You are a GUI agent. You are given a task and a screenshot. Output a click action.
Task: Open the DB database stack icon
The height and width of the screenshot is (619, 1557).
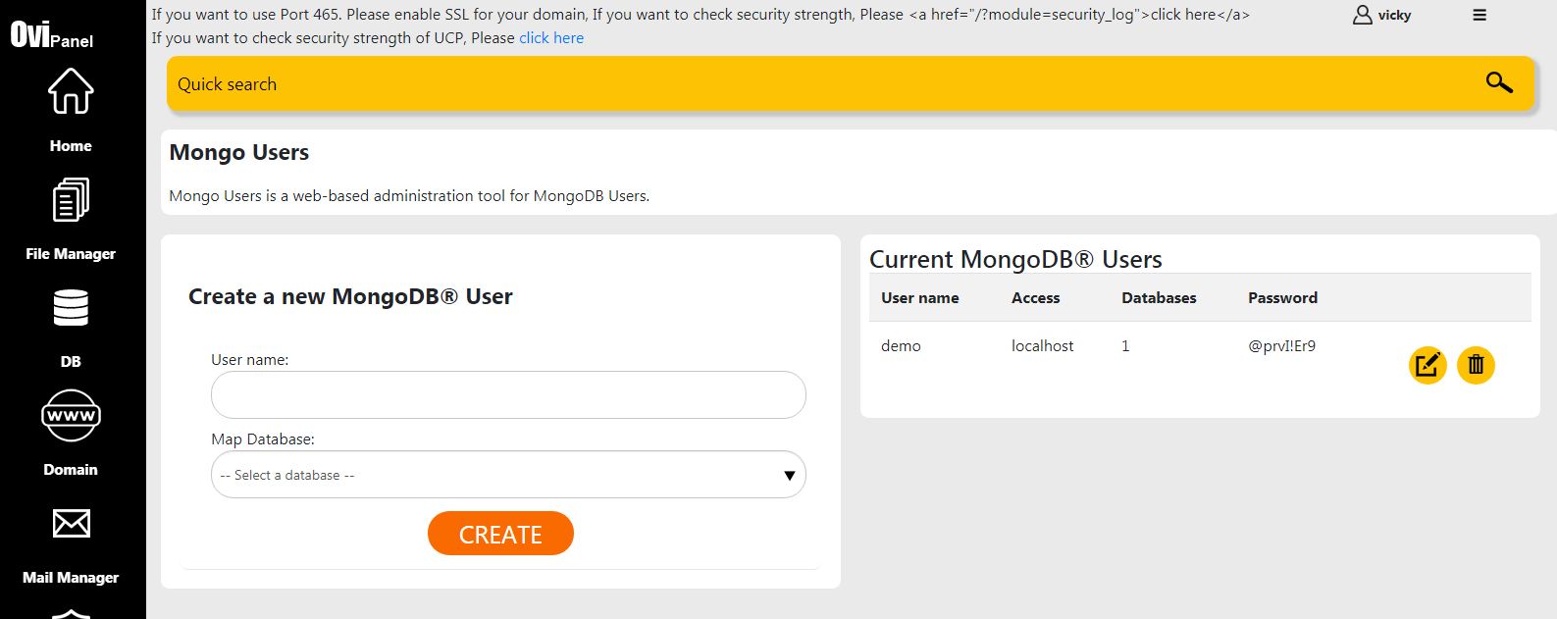tap(71, 308)
